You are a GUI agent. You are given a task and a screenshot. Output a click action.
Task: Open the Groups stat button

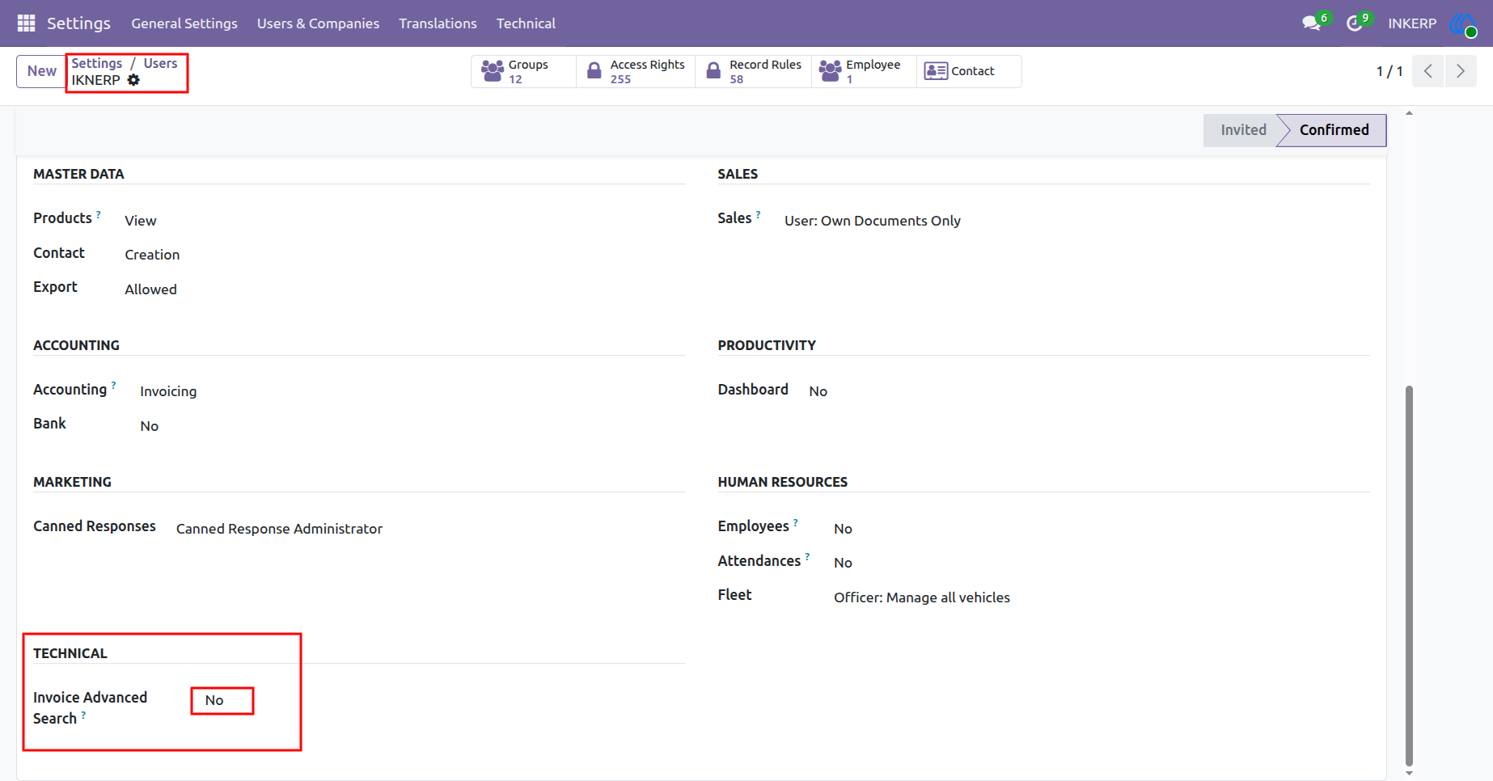click(x=524, y=71)
